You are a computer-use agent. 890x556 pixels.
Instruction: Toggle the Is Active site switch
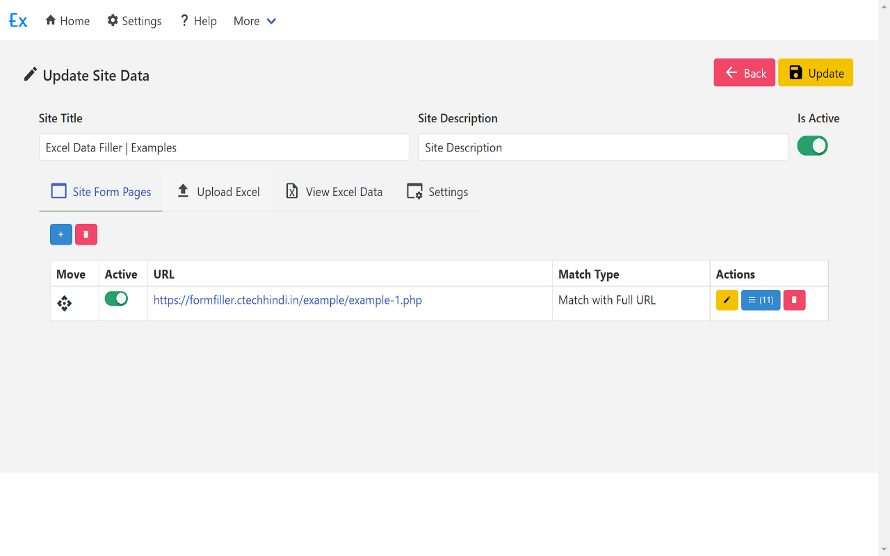click(x=812, y=146)
